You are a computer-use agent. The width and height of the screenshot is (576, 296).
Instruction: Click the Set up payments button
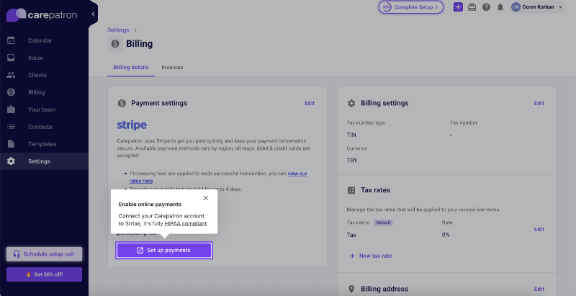click(x=164, y=251)
